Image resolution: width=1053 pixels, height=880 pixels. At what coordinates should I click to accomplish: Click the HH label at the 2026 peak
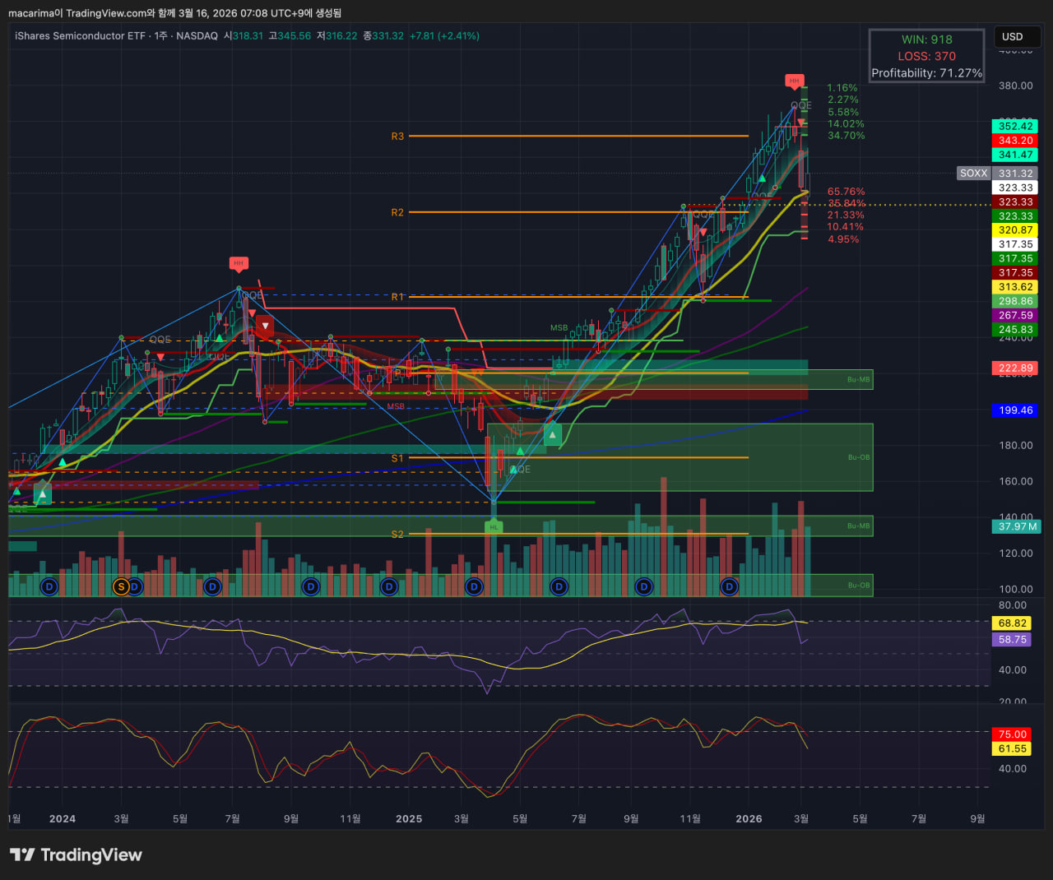tap(794, 81)
